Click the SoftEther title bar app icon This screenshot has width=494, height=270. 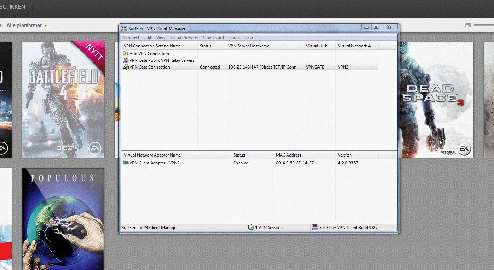click(124, 29)
